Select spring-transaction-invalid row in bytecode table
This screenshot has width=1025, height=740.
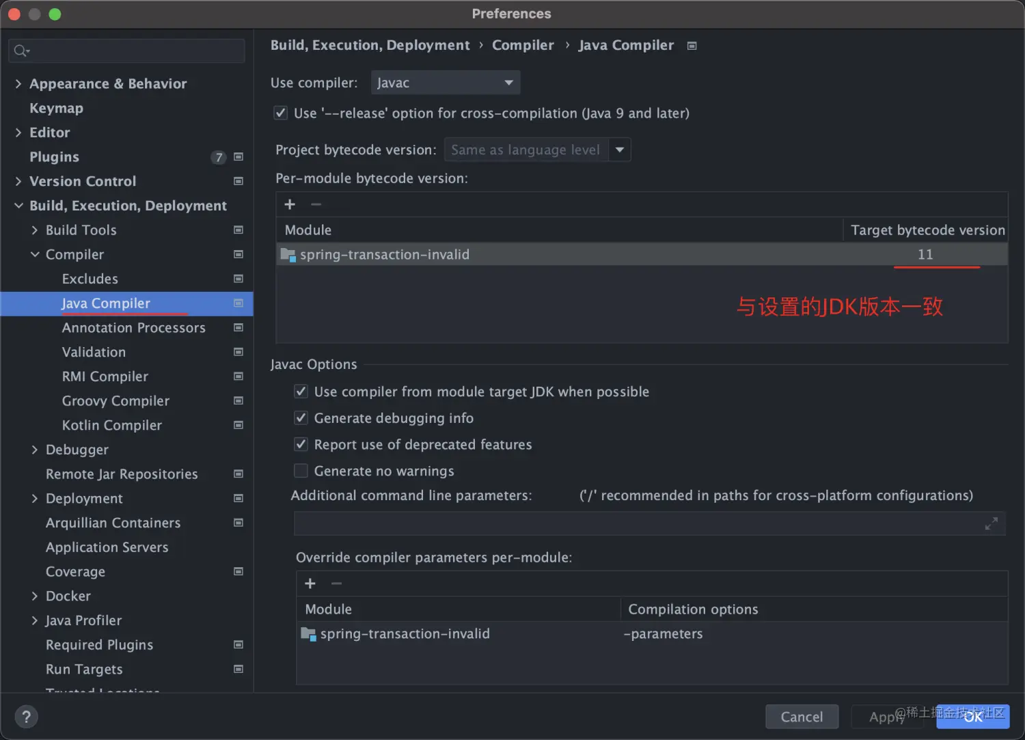point(642,254)
